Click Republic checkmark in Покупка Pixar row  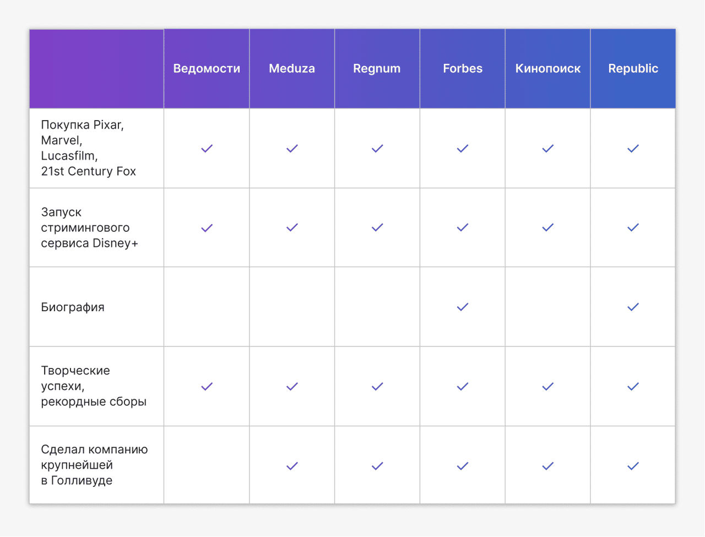pyautogui.click(x=633, y=148)
